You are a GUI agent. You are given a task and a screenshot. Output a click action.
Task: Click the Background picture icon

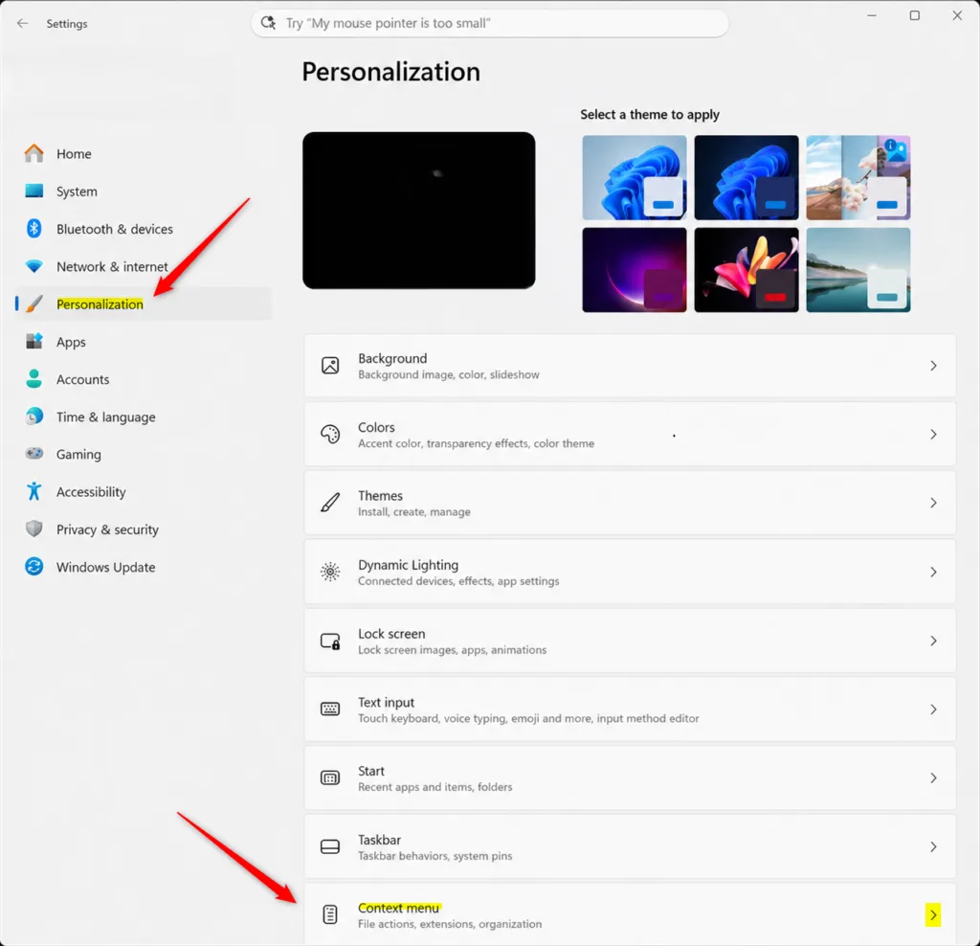(330, 365)
